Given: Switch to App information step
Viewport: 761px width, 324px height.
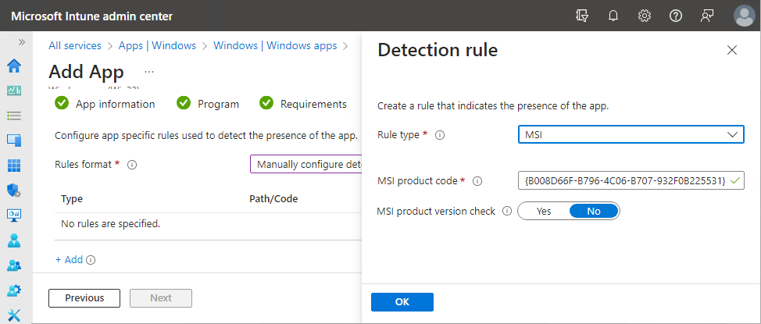Looking at the screenshot, I should [105, 104].
